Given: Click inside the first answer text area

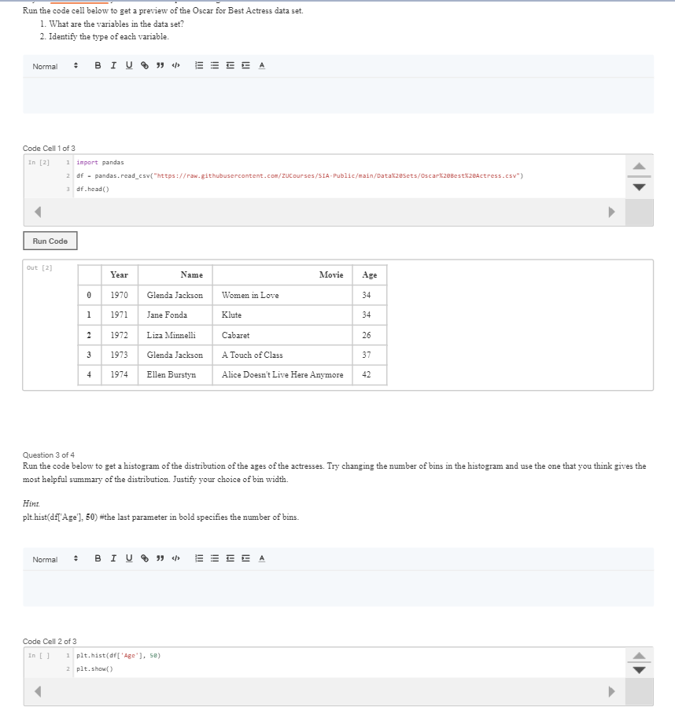Looking at the screenshot, I should [x=338, y=94].
